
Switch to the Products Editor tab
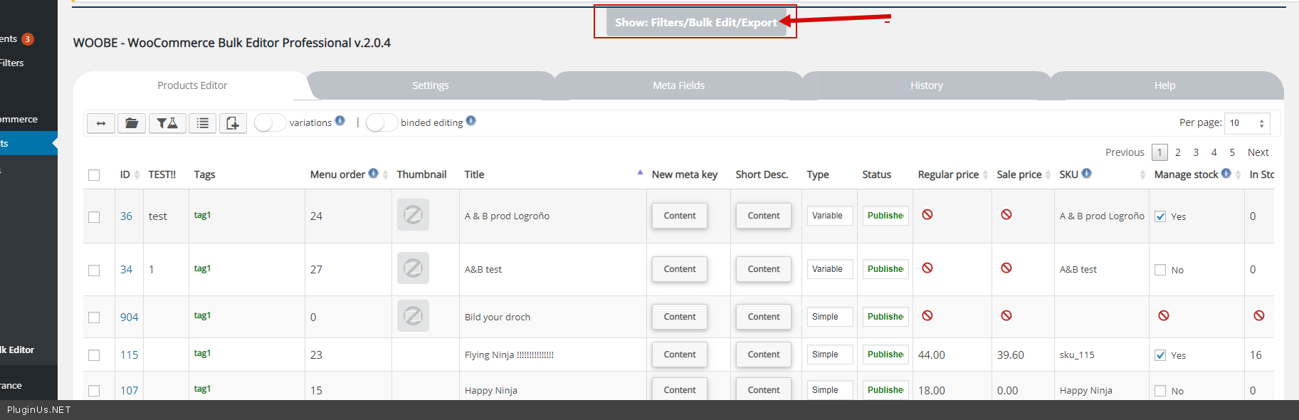click(192, 85)
